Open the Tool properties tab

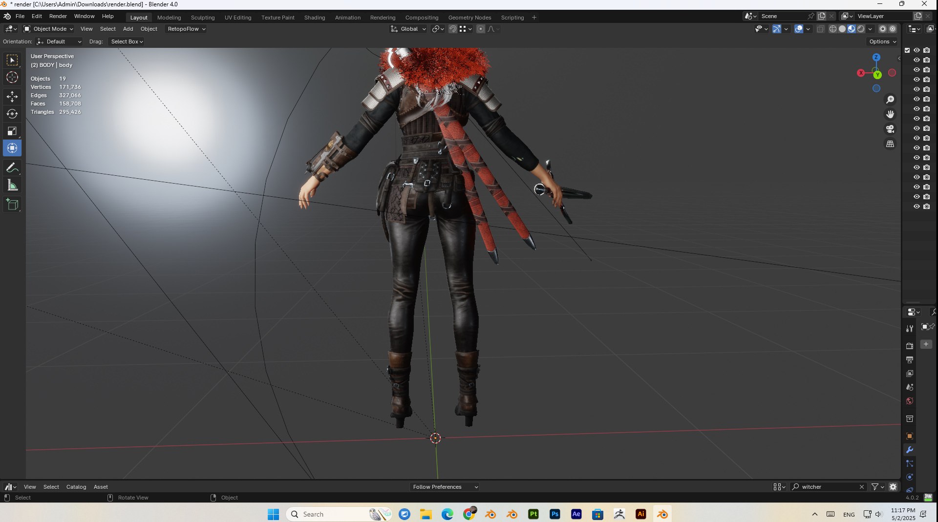910,329
